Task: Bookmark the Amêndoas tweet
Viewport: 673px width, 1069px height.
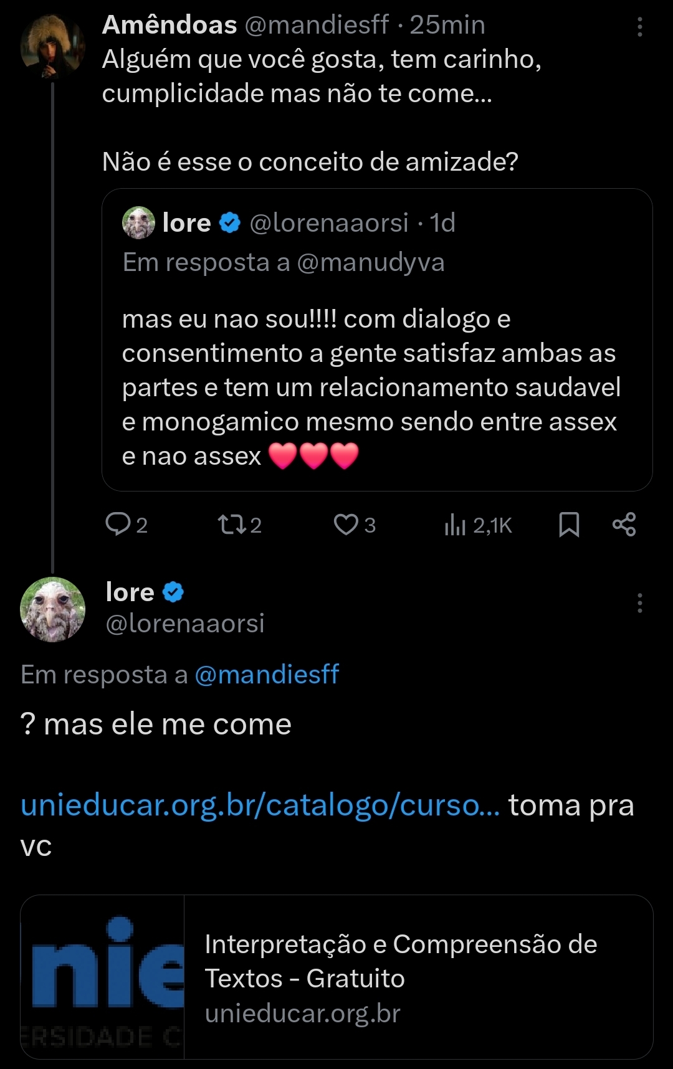Action: coord(569,525)
